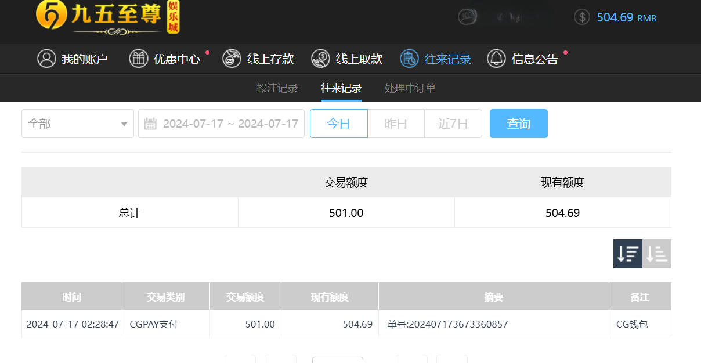701x363 pixels.
Task: Click the 信息公告 bell notification icon
Action: (497, 58)
